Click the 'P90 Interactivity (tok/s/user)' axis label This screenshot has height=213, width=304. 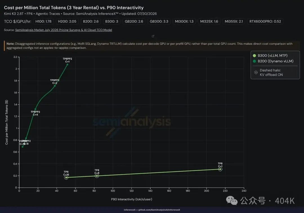click(132, 199)
